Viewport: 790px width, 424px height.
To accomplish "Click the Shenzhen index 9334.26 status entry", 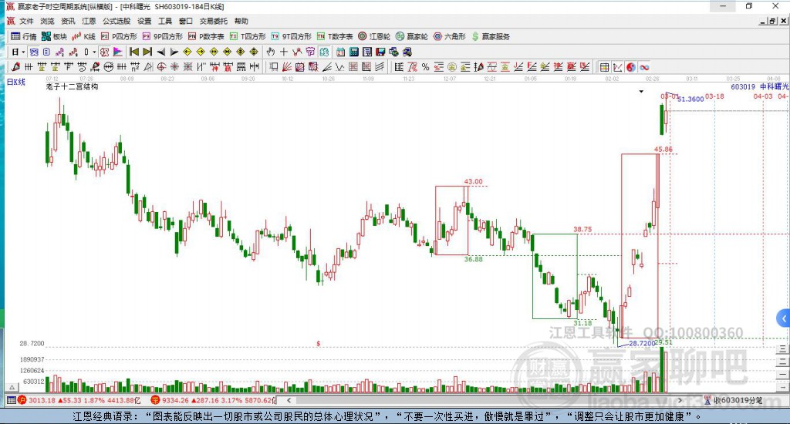I will point(213,400).
